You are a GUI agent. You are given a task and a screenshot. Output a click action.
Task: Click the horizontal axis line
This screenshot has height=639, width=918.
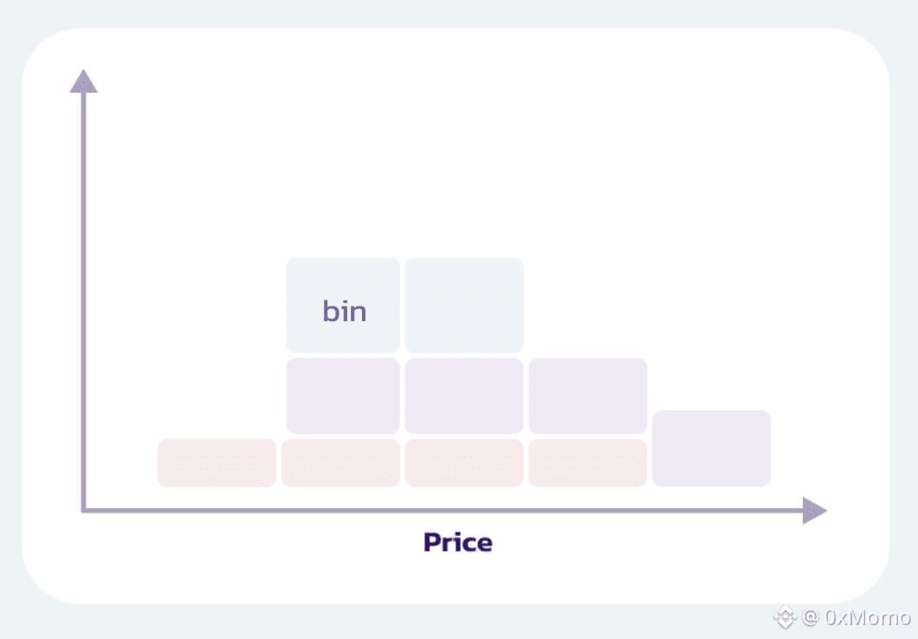coord(433,510)
